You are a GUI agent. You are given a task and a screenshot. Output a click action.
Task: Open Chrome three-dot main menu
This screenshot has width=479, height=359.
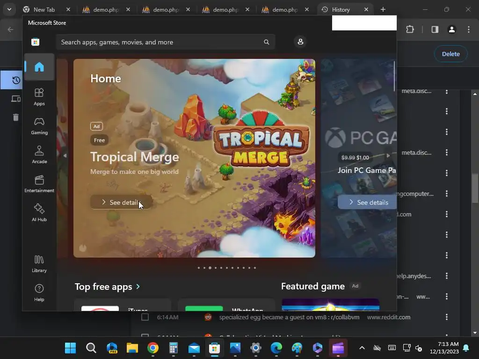click(x=469, y=29)
